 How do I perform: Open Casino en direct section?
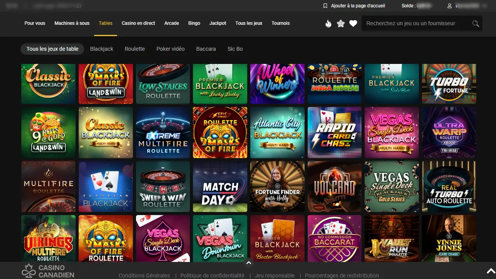coord(138,23)
